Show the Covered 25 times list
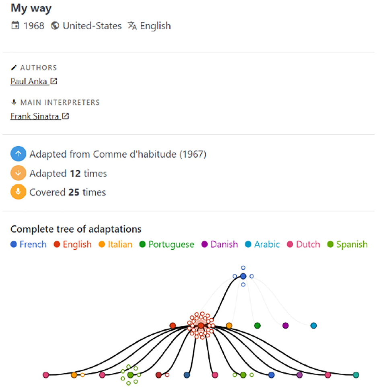Viewport: 377px width, 391px height. tap(68, 192)
